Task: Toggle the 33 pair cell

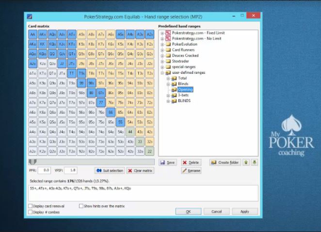Action: point(140,141)
